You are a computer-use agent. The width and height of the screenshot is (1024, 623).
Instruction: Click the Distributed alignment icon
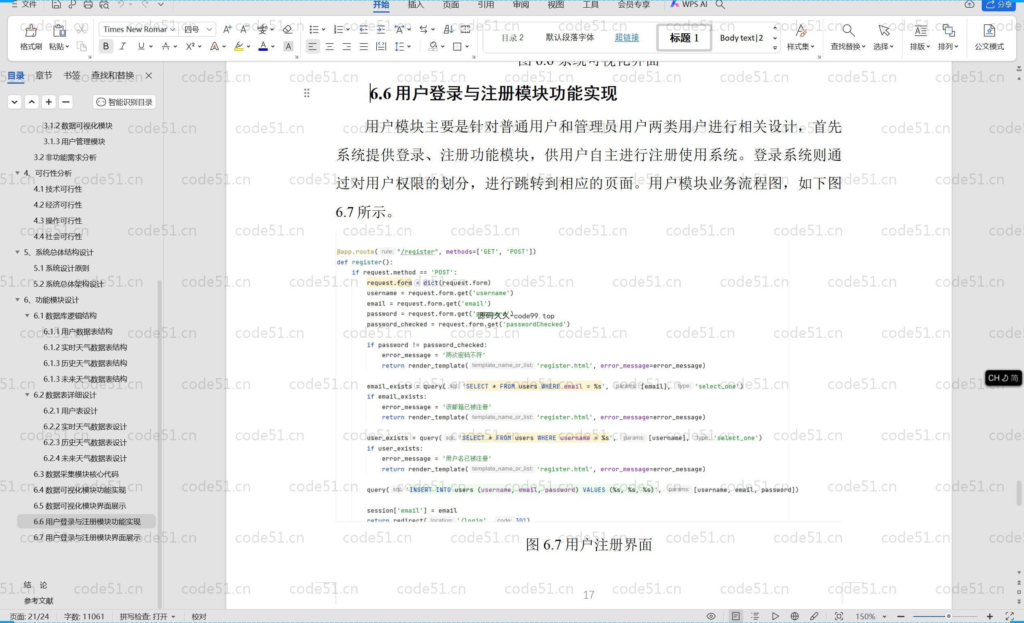tap(381, 47)
